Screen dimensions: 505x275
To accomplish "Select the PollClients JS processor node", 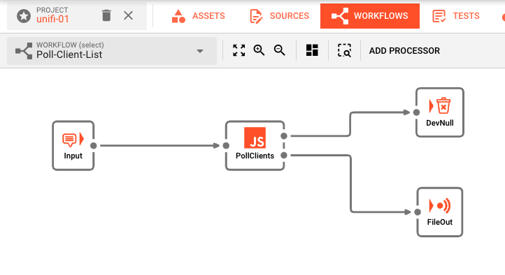I will pos(255,146).
